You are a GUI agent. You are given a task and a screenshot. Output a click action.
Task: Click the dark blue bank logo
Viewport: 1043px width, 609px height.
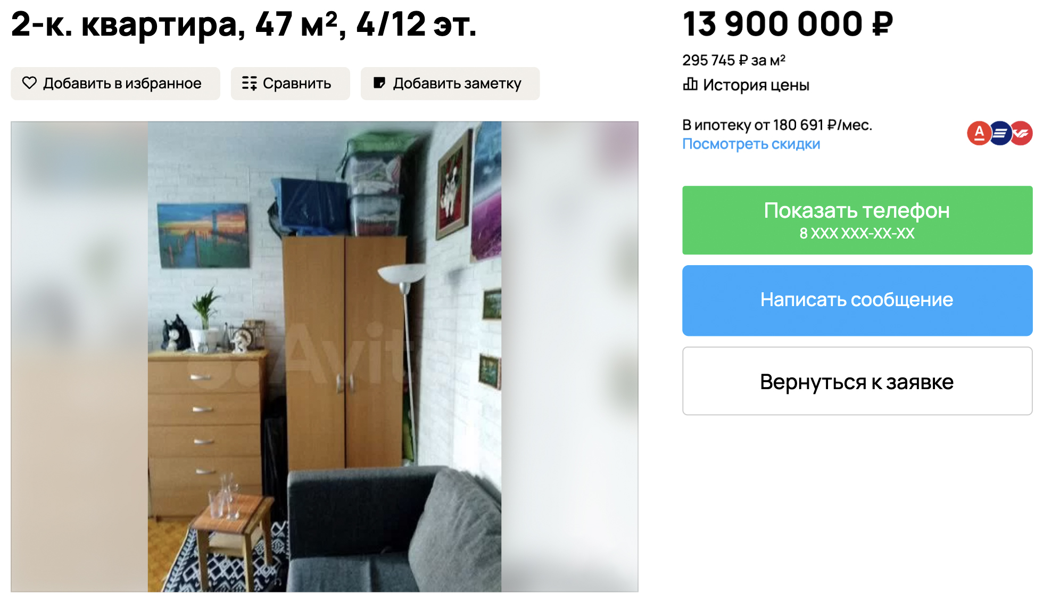pyautogui.click(x=1000, y=133)
